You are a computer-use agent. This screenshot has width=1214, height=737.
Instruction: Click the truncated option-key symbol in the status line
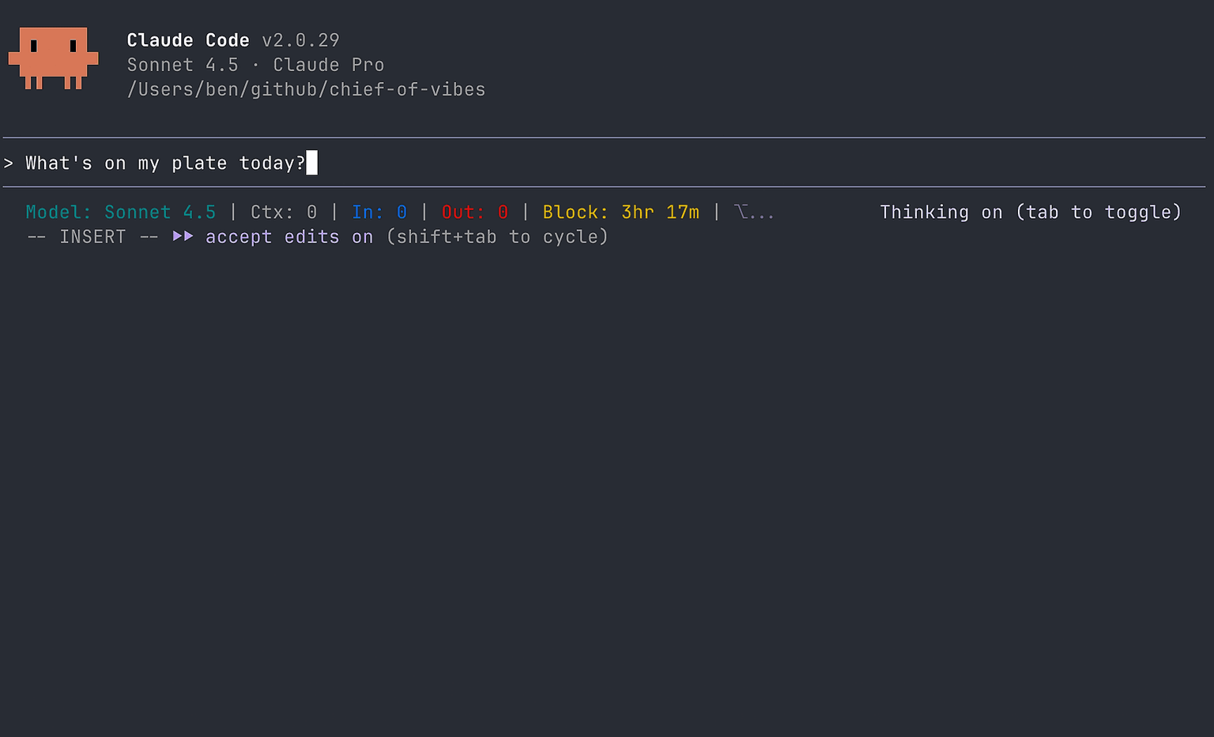pyautogui.click(x=752, y=212)
